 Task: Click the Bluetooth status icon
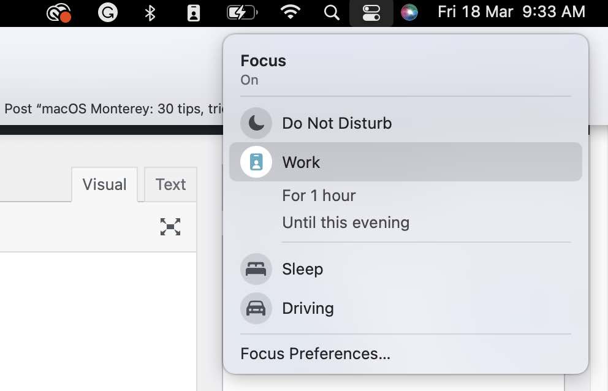click(x=150, y=12)
